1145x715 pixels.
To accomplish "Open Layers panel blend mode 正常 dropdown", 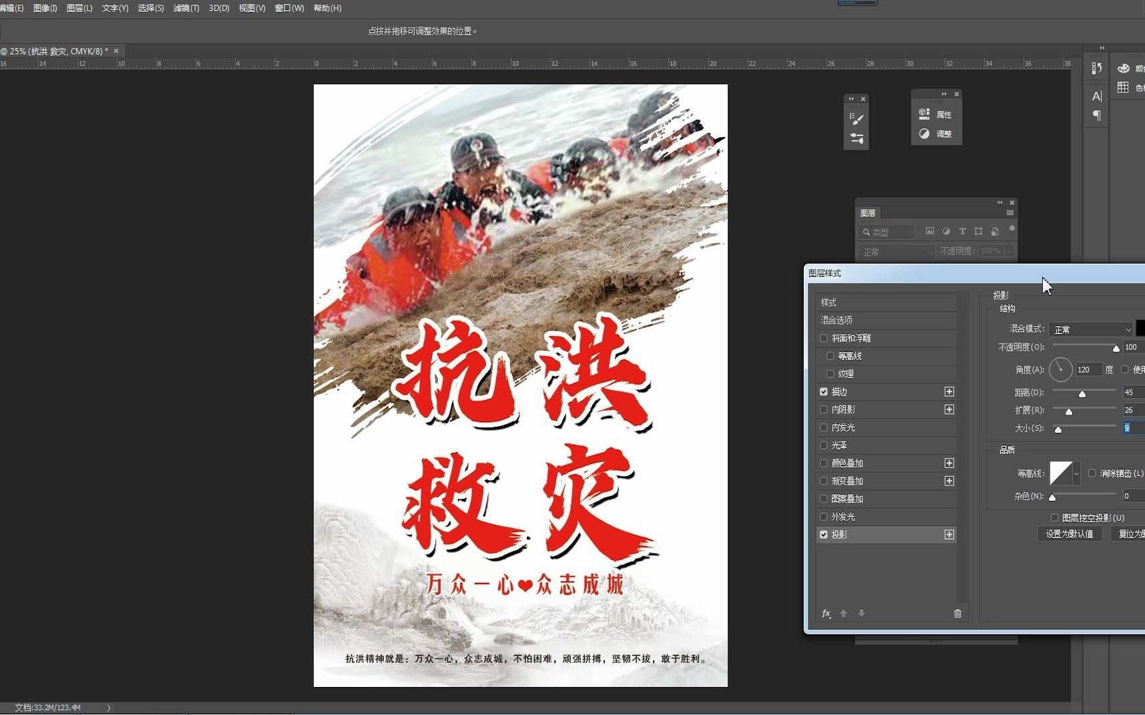I will coord(897,251).
